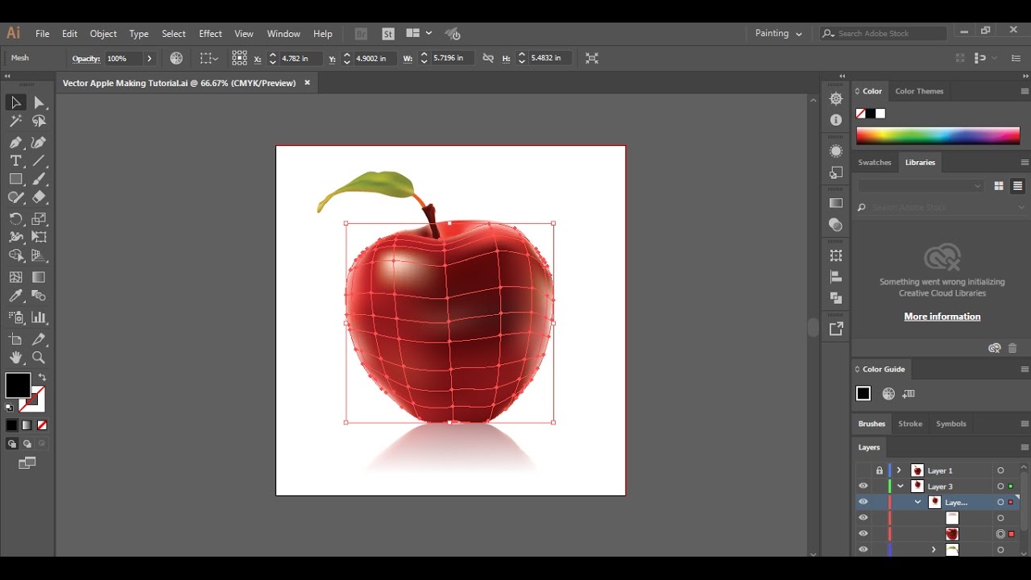Select the Pen tool
Viewport: 1031px width, 580px height.
coord(15,142)
